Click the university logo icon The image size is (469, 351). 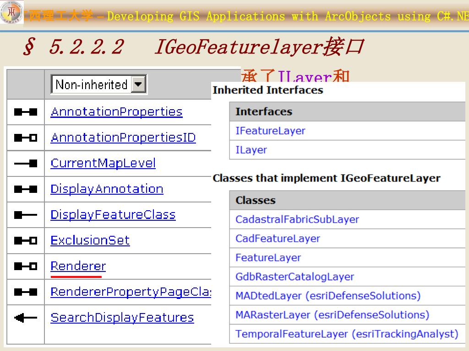[11, 12]
